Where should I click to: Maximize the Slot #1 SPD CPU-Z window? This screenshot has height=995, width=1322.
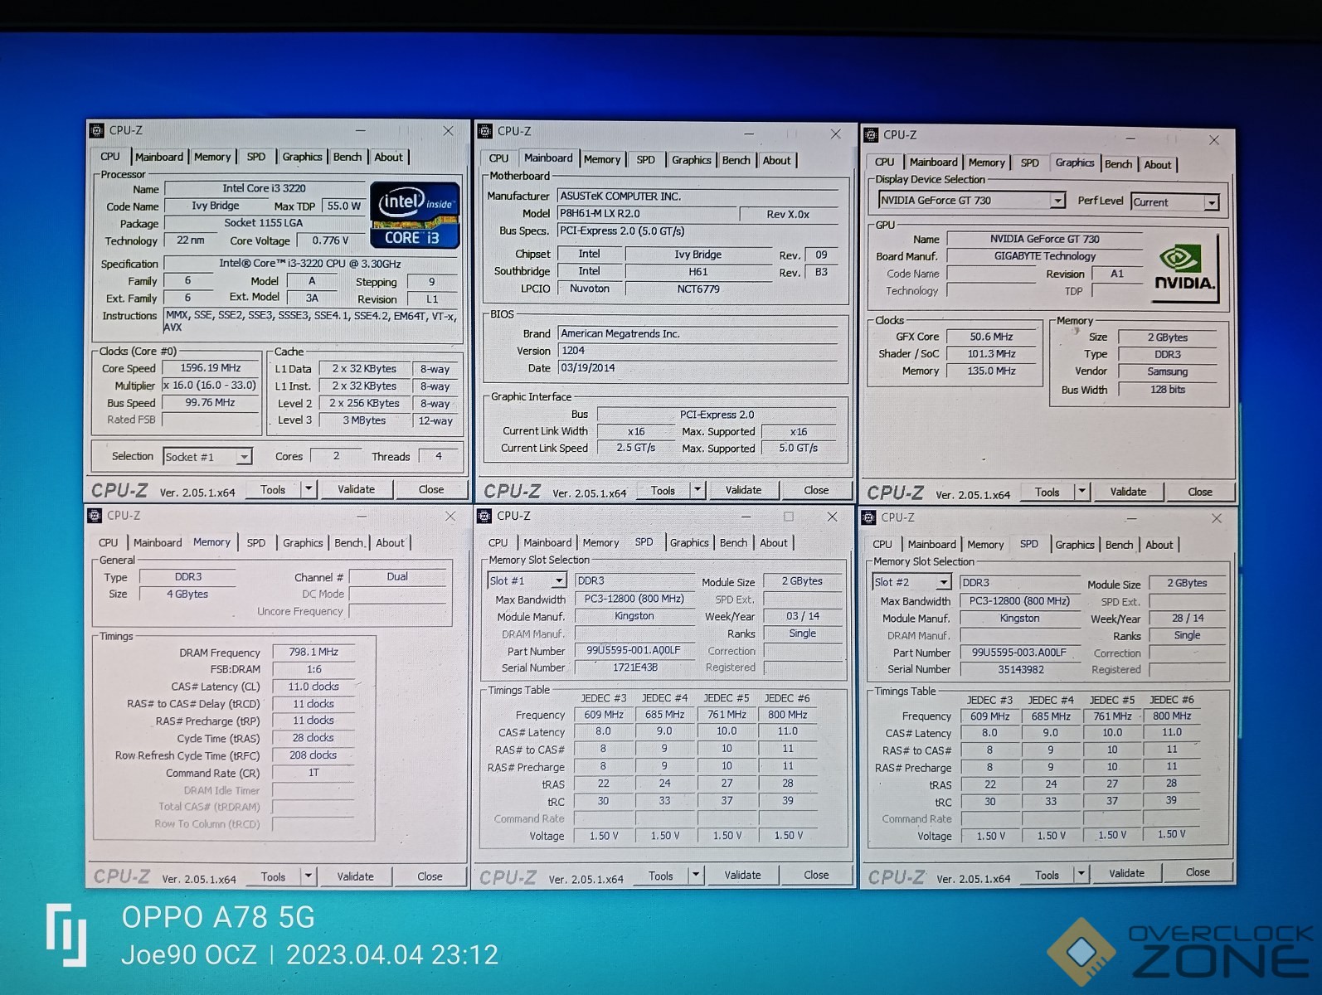[789, 516]
